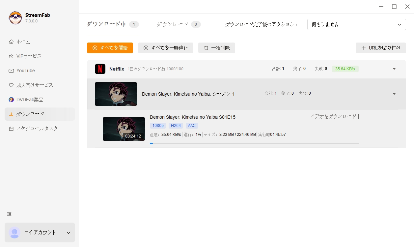Click the YouTube play icon in sidebar
The height and width of the screenshot is (247, 414).
pos(11,71)
